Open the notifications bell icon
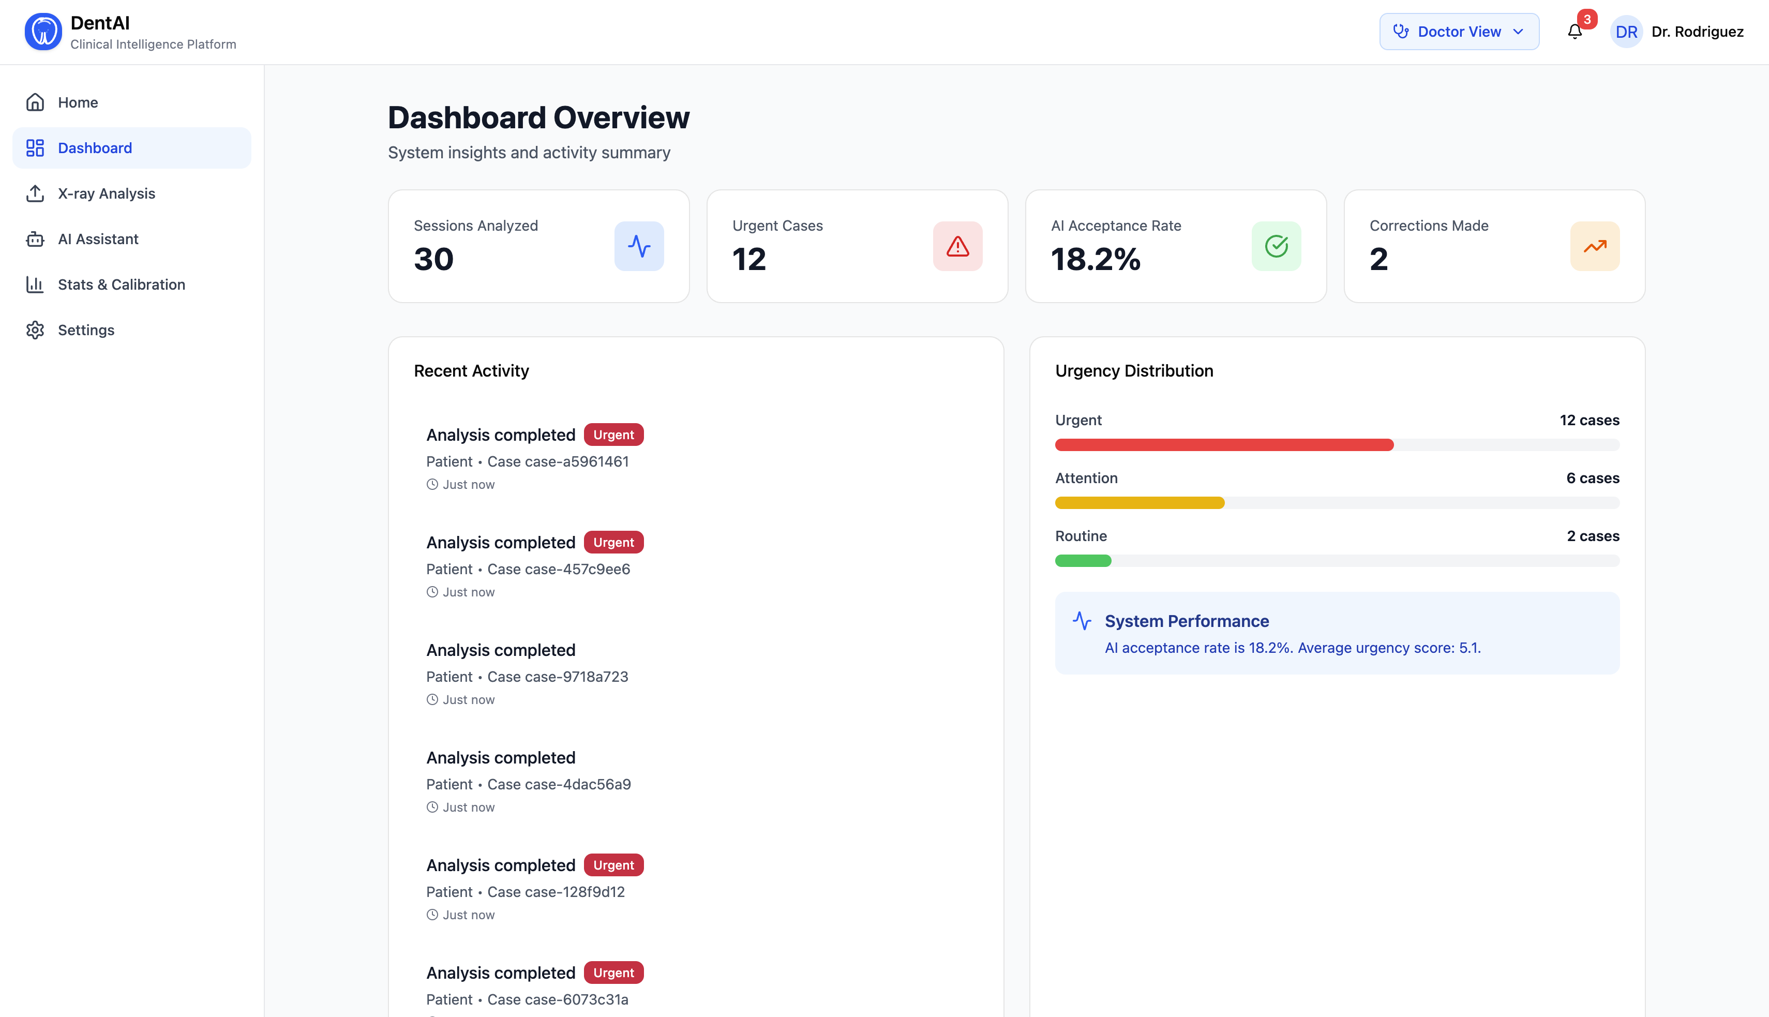Image resolution: width=1769 pixels, height=1017 pixels. (1574, 32)
